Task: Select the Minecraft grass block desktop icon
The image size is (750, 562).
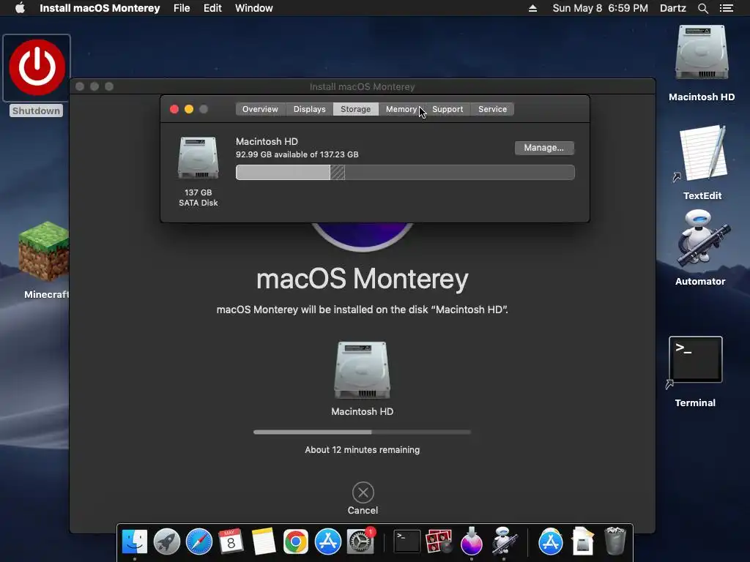Action: click(x=44, y=251)
